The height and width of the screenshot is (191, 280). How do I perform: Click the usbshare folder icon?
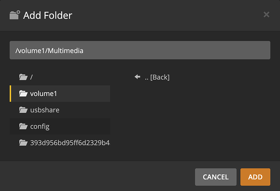23,110
